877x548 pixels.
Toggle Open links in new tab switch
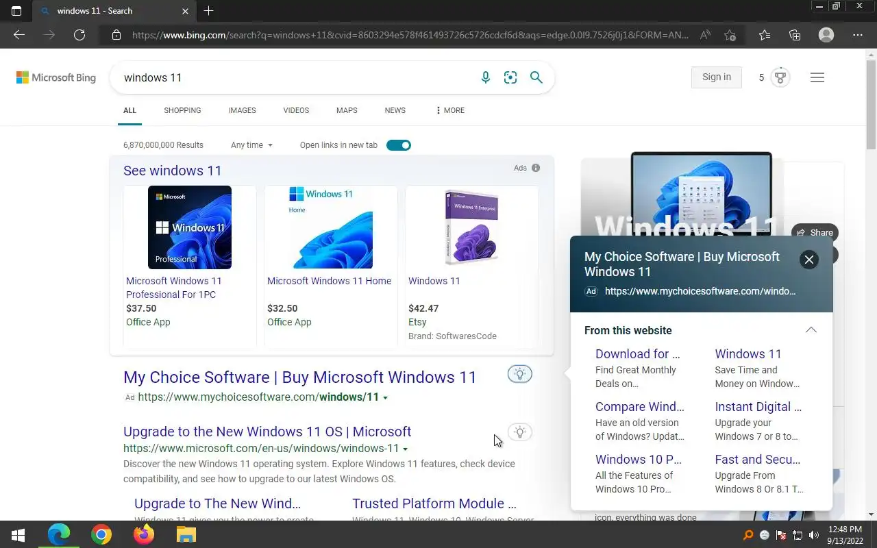pos(399,145)
